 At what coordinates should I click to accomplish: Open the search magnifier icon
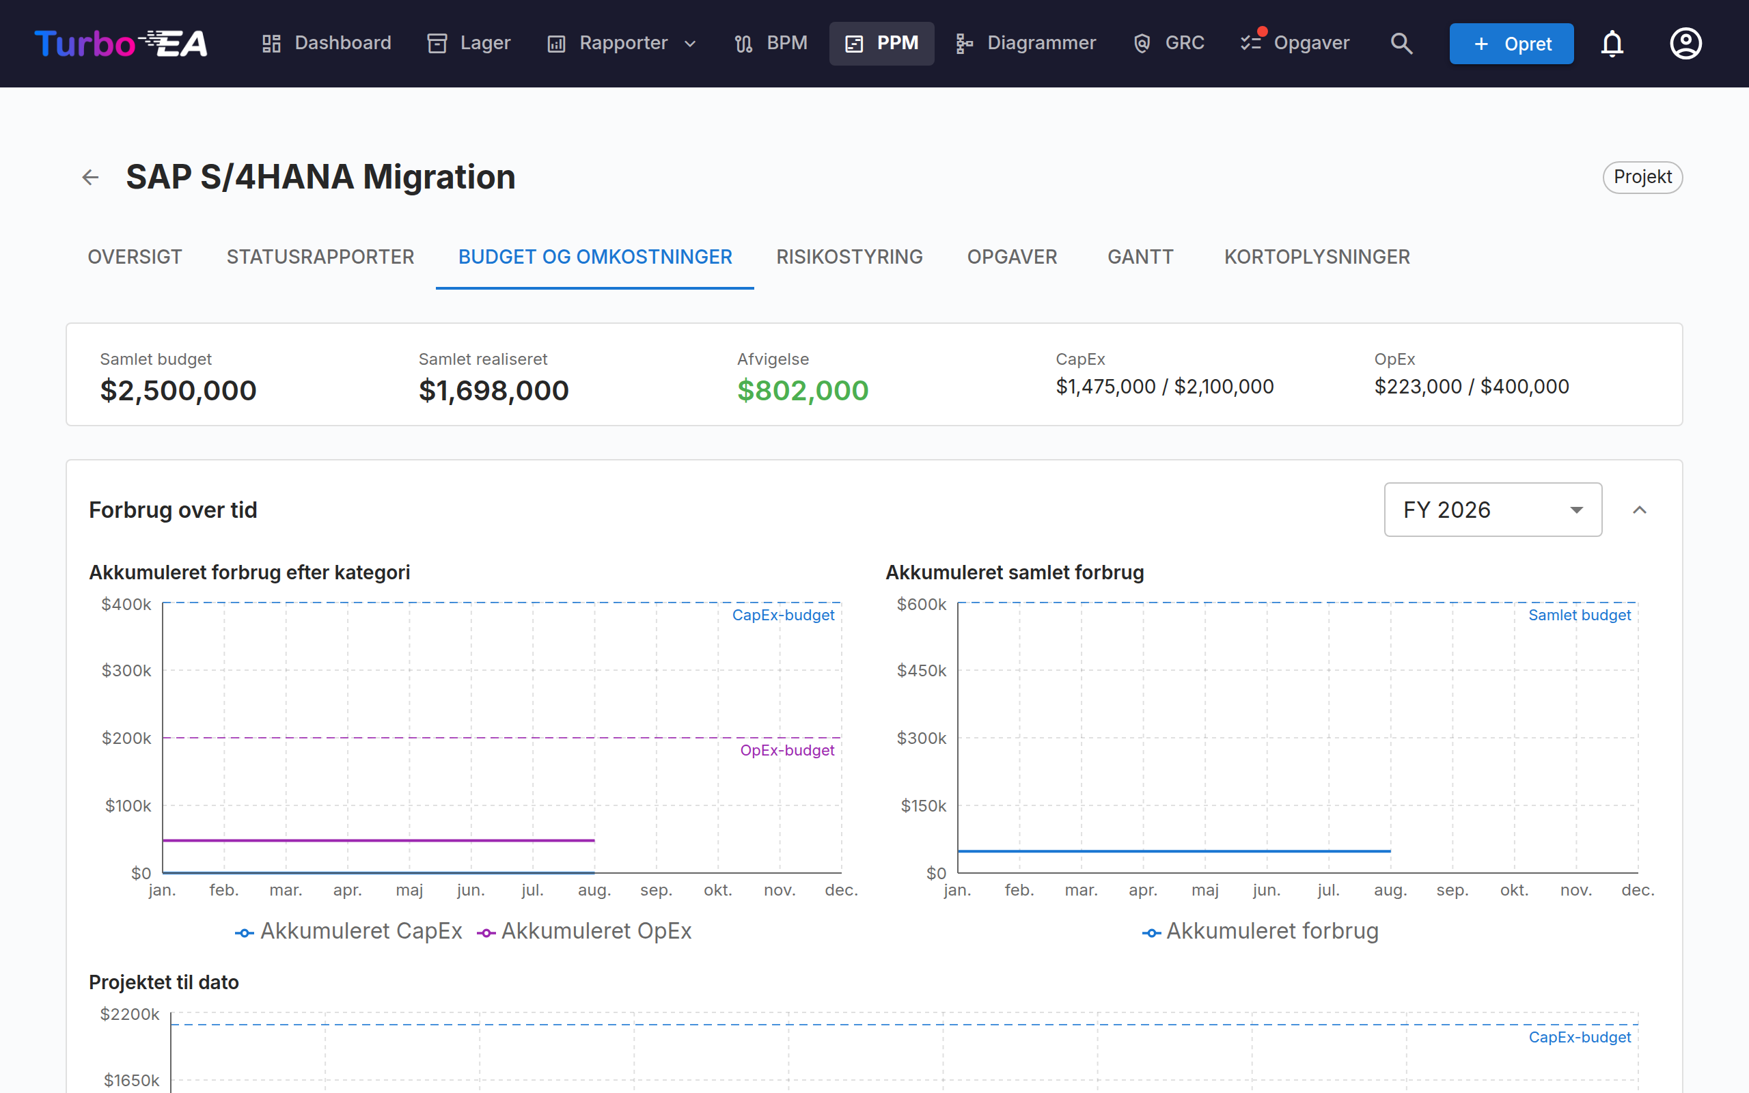[1401, 43]
